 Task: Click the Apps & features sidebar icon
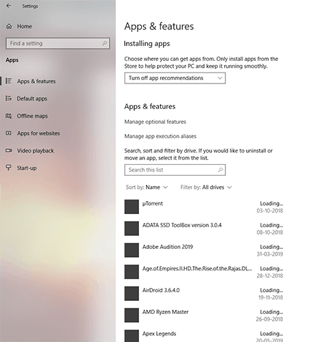[x=8, y=81]
